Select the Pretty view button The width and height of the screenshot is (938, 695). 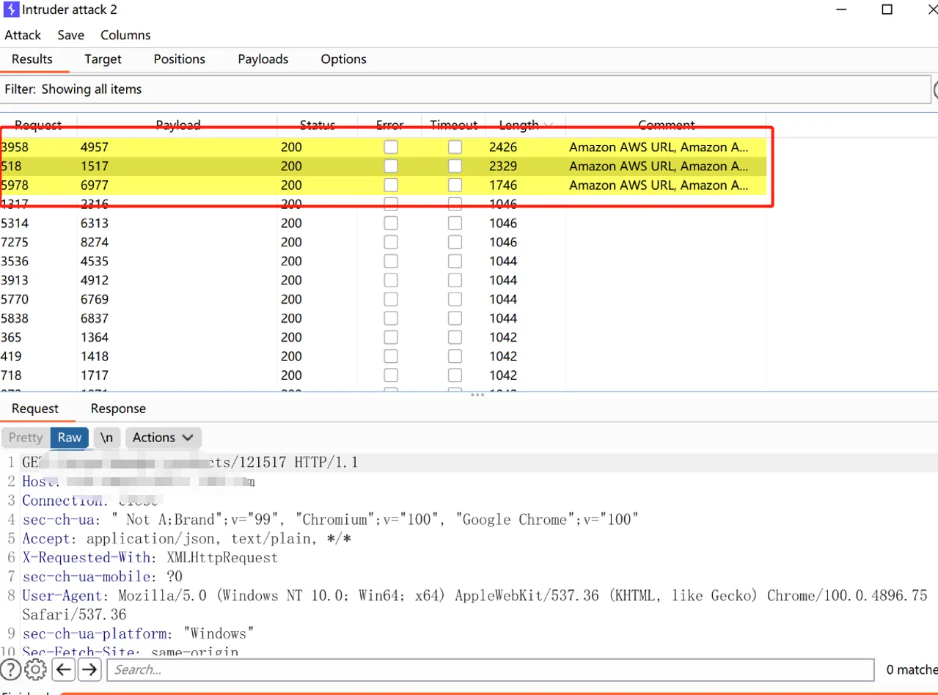tap(26, 438)
